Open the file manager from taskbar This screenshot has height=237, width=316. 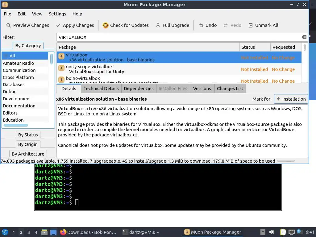pos(44,232)
